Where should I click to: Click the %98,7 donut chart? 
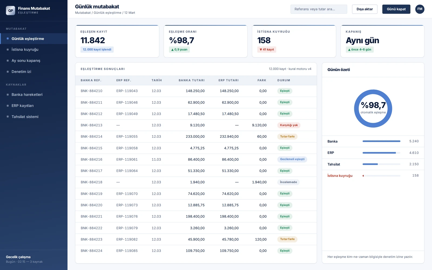tap(373, 109)
